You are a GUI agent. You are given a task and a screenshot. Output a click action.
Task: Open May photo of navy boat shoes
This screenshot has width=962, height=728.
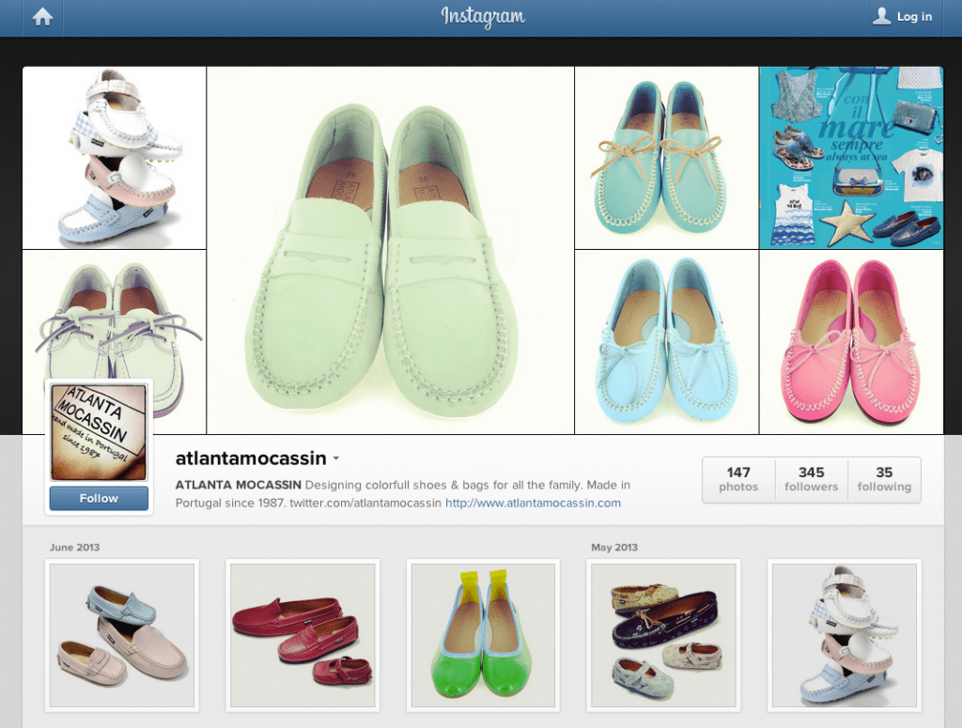pos(663,635)
